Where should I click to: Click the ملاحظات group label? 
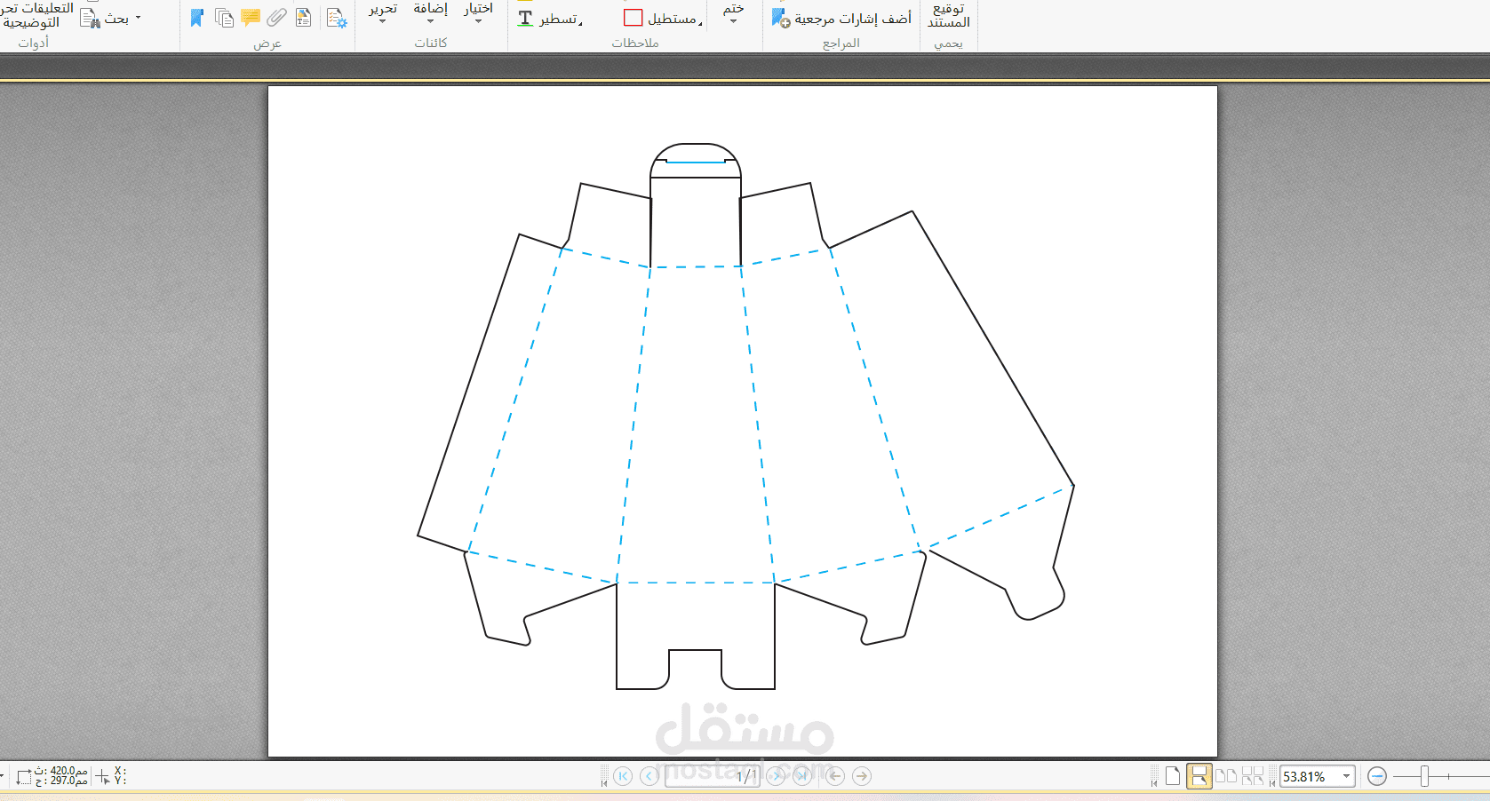(635, 43)
